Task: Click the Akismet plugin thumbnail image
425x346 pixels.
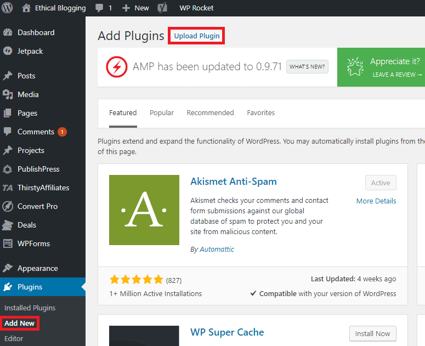Action: [144, 210]
